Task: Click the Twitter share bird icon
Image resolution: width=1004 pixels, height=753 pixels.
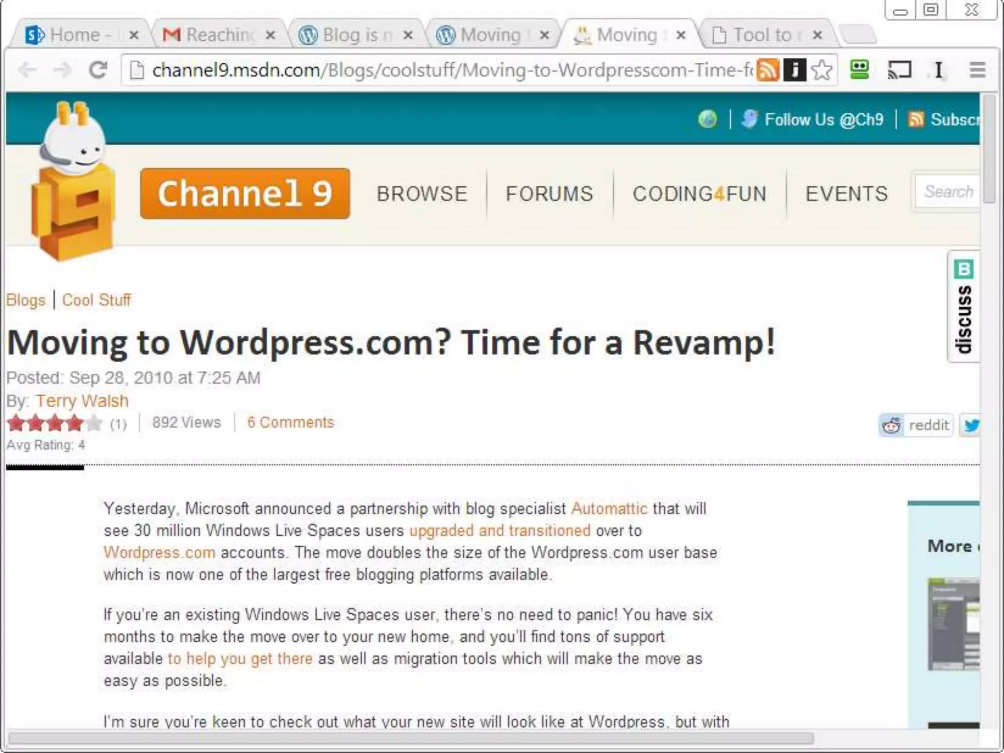Action: [x=971, y=425]
